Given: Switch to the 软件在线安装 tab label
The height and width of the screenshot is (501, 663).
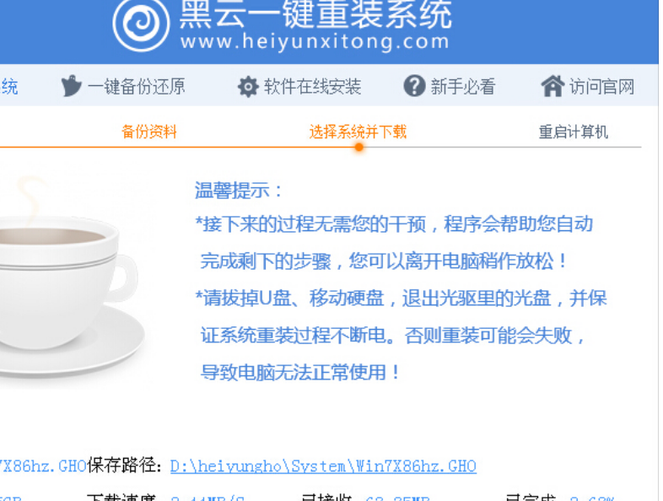Looking at the screenshot, I should coord(312,87).
